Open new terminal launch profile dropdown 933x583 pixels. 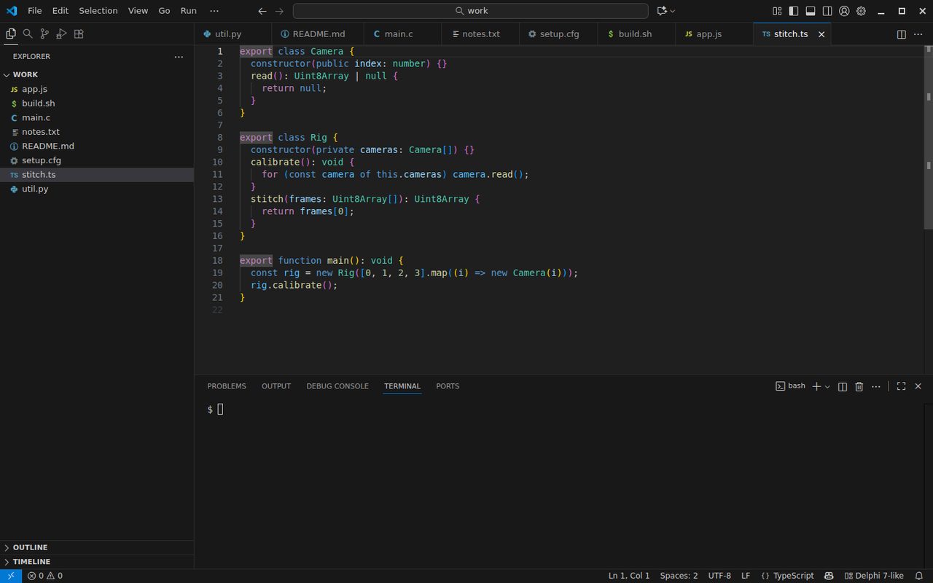pyautogui.click(x=827, y=387)
